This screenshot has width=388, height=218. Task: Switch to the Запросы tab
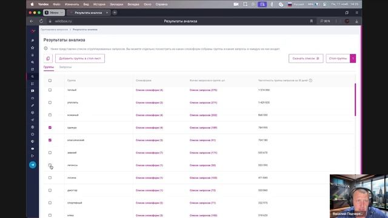pyautogui.click(x=65, y=67)
